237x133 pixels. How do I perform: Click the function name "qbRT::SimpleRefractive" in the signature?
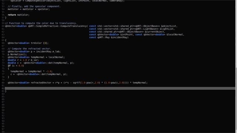click(x=43, y=26)
